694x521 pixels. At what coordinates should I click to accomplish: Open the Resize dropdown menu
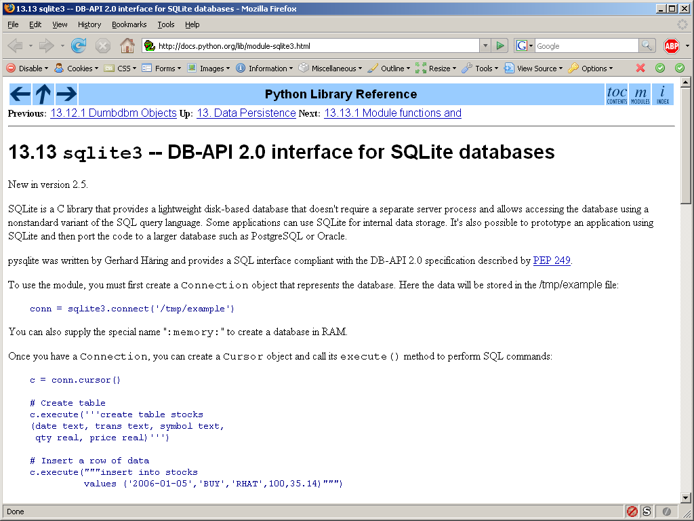pos(436,69)
